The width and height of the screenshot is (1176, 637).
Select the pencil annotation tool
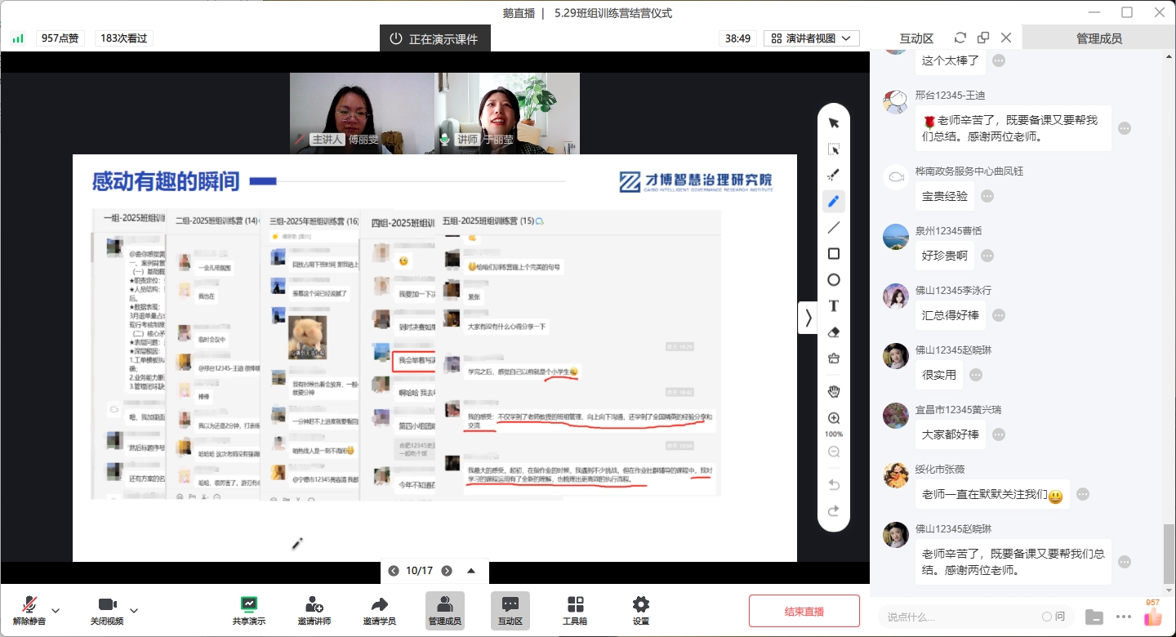click(834, 201)
